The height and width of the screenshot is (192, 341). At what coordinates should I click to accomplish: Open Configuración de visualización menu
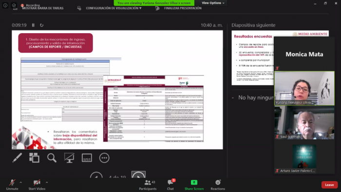pyautogui.click(x=114, y=8)
